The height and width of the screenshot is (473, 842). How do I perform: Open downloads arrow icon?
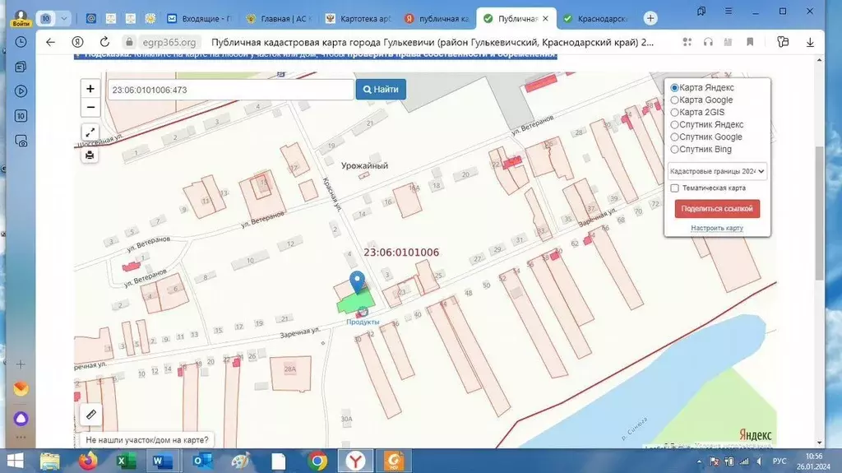810,42
